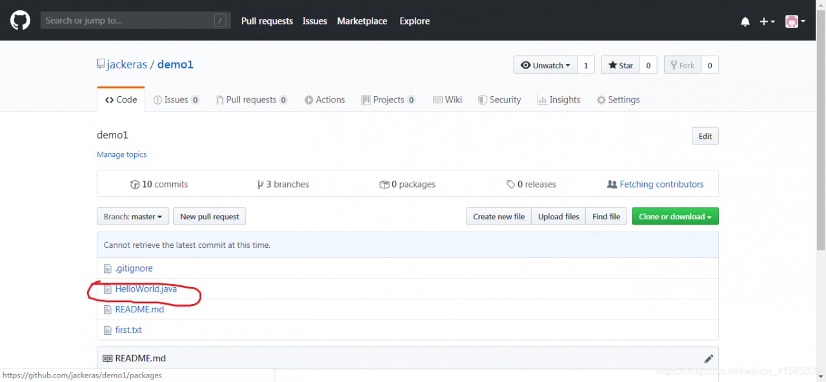Open the Security tab
Screen dimensions: 826x382
[x=499, y=99]
